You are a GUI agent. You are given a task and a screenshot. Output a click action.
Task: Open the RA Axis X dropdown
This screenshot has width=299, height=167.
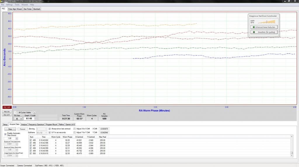click(18, 119)
